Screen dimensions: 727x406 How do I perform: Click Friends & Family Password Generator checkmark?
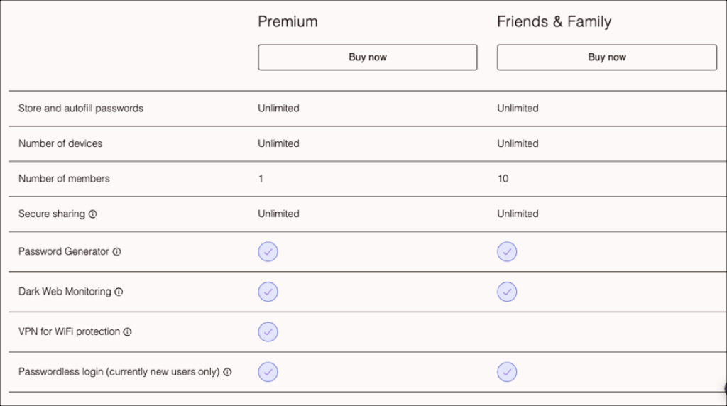pos(507,252)
